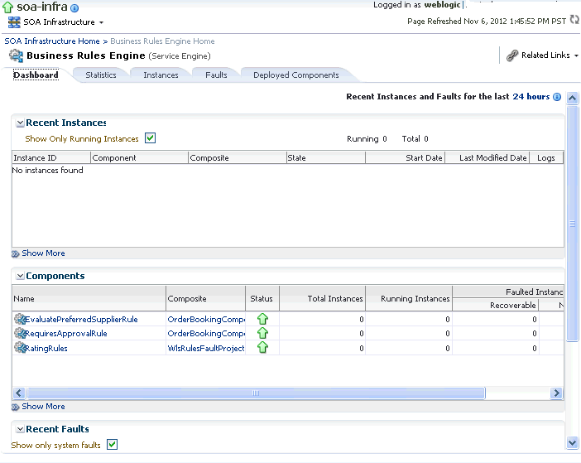Click the Components table scroll right arrow

coord(556,393)
